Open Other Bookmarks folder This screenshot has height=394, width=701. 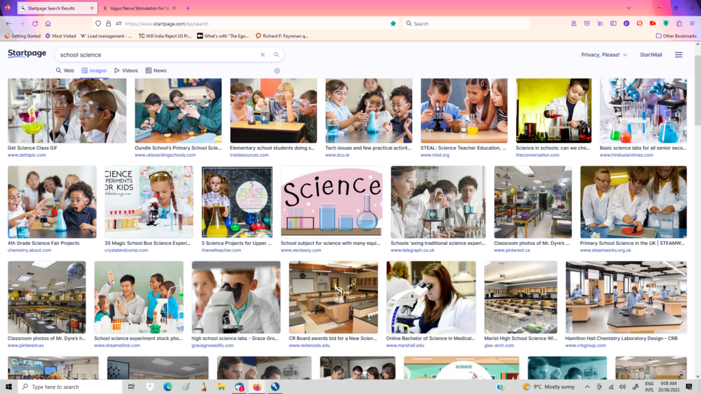click(x=676, y=36)
